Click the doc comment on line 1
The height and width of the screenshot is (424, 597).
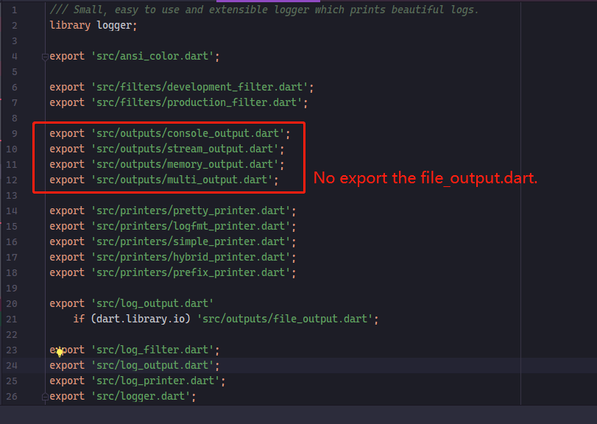(264, 10)
